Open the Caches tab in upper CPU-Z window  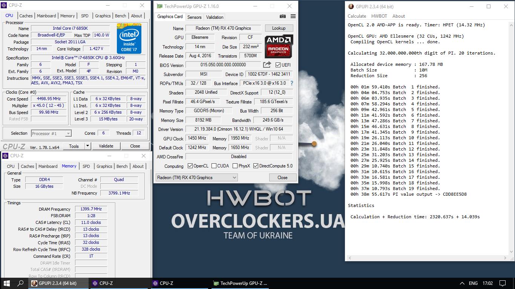[x=26, y=16]
